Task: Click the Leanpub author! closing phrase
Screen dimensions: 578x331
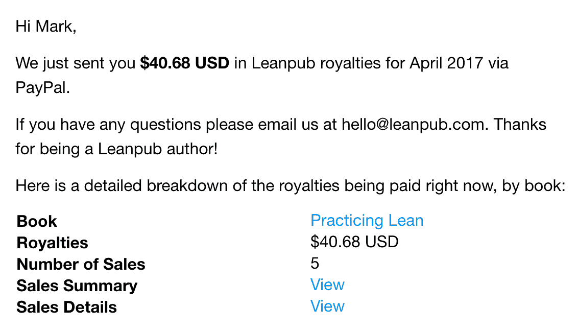Action: (x=158, y=149)
